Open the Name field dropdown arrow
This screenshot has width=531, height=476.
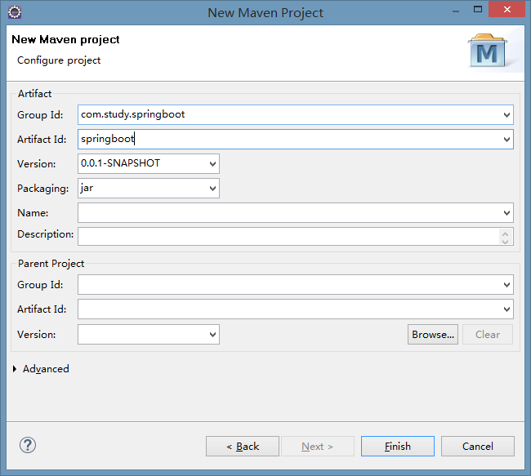pyautogui.click(x=506, y=212)
